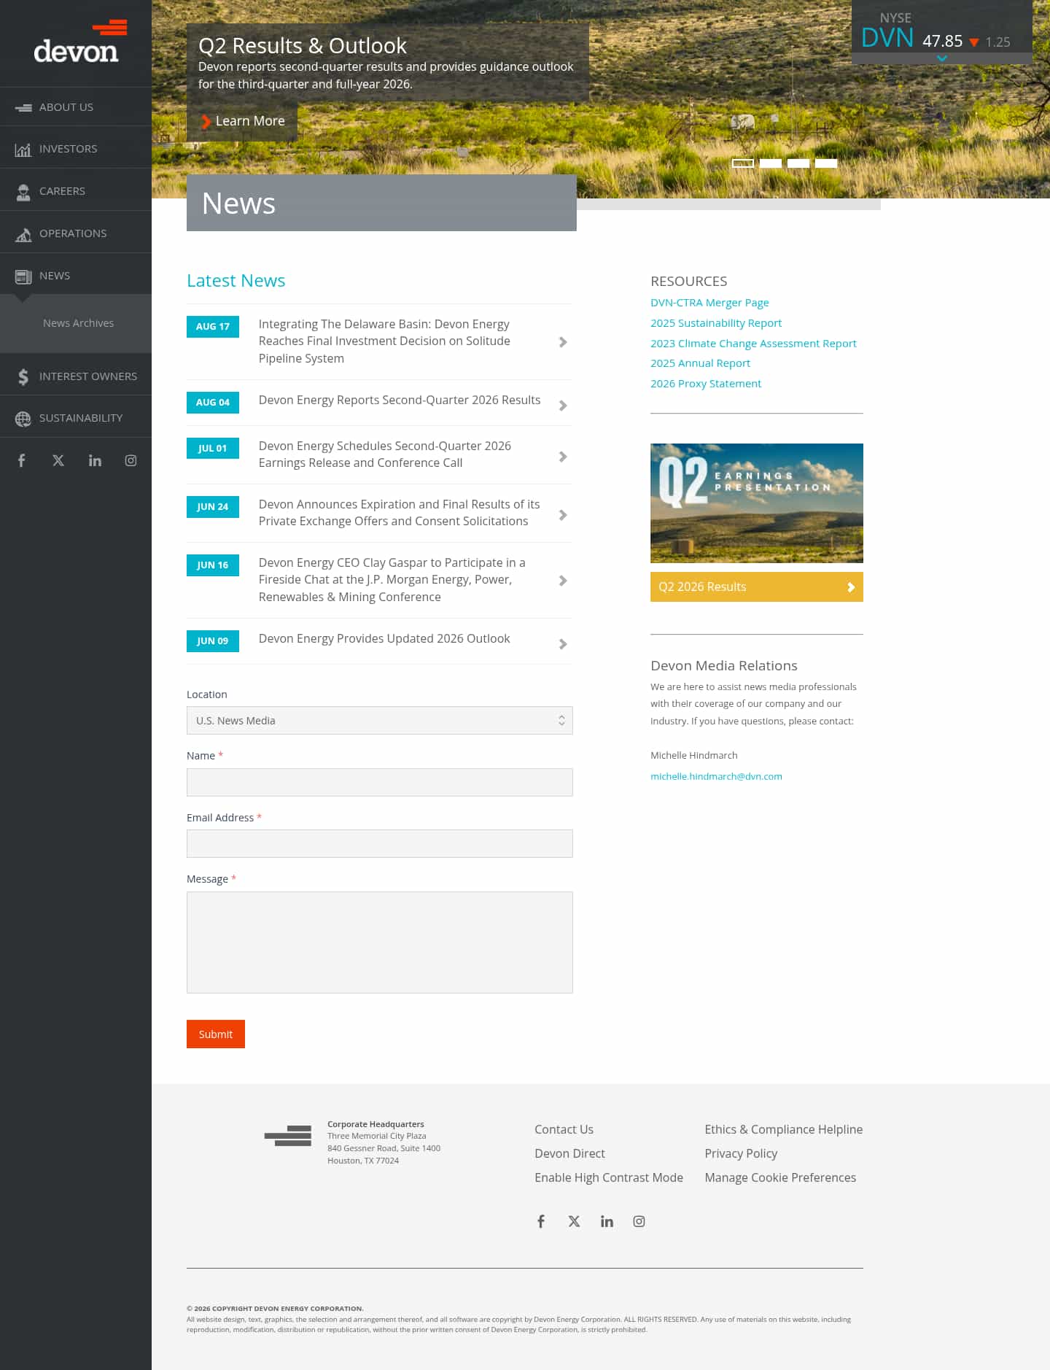Click arrow beside Solitude Pipeline news item
The width and height of the screenshot is (1050, 1370).
[563, 342]
